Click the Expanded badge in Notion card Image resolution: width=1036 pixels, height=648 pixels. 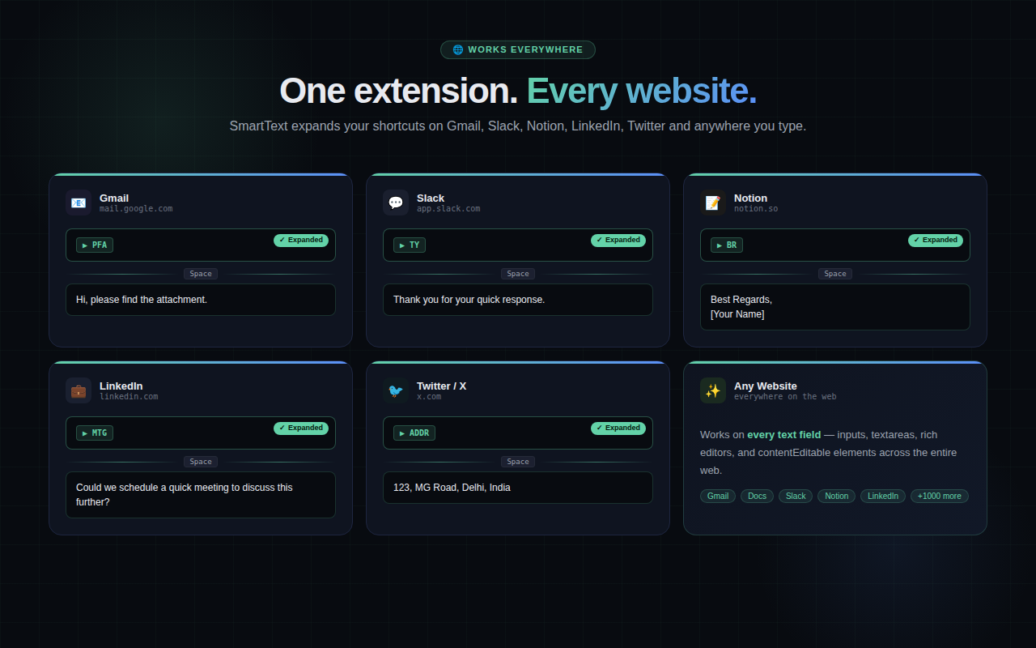pyautogui.click(x=936, y=241)
